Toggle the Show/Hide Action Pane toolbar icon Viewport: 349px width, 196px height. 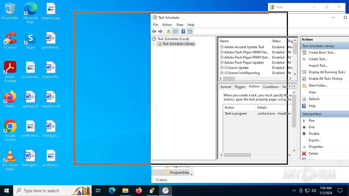coord(190,32)
